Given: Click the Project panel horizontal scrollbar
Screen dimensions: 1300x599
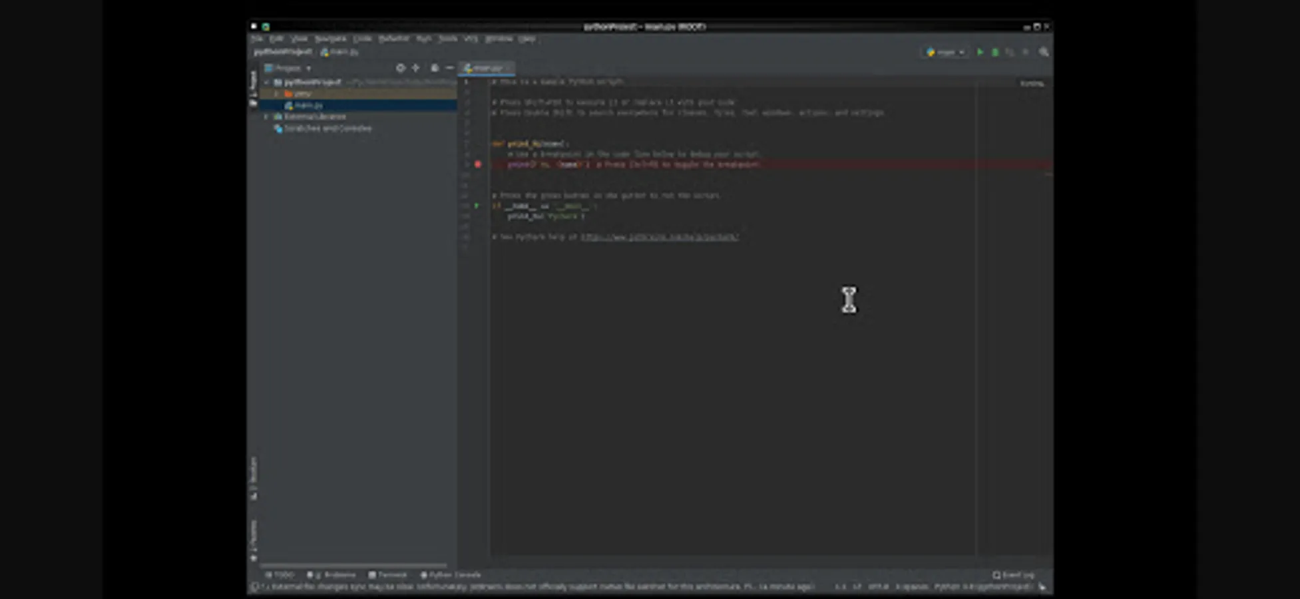Looking at the screenshot, I should (353, 566).
